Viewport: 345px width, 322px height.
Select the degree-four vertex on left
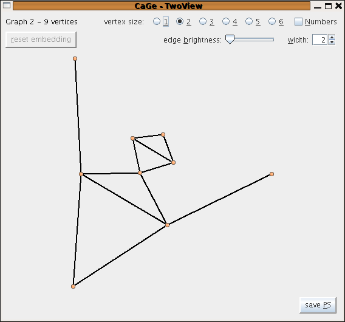click(81, 174)
